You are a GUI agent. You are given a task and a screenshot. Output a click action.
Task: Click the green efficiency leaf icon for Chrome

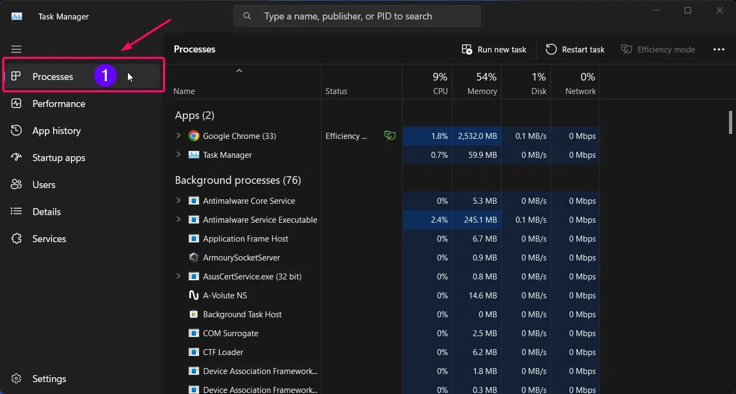click(390, 136)
